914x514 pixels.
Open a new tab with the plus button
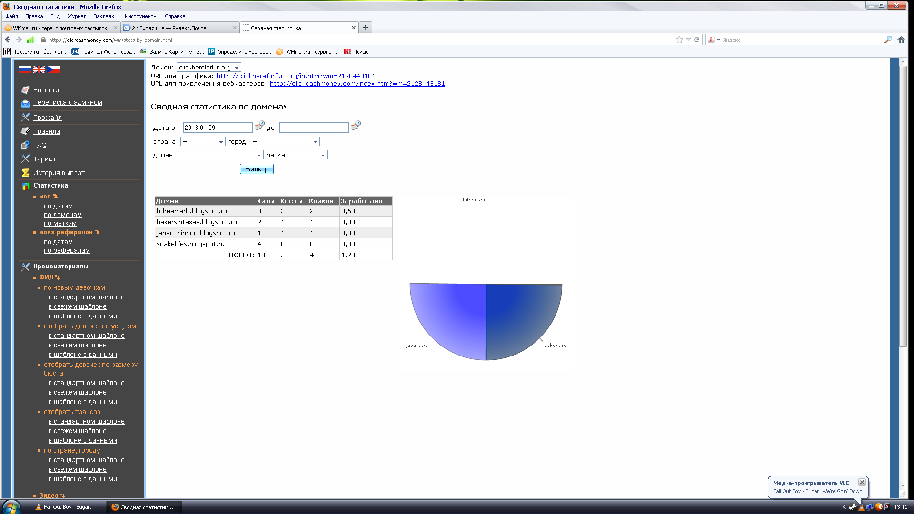(365, 28)
